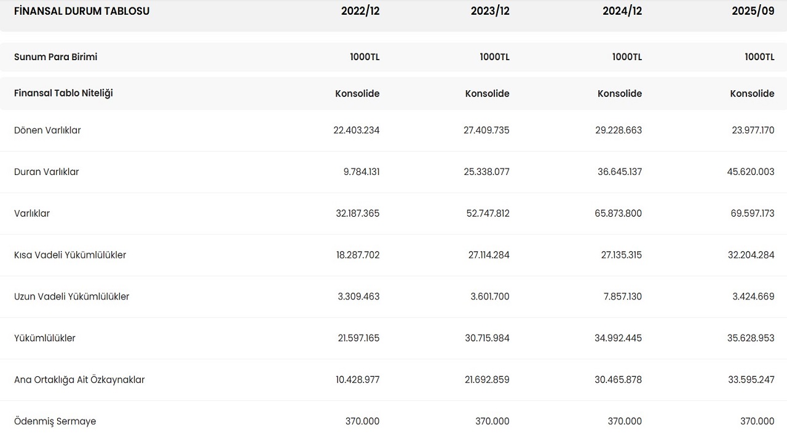Select the Varlıklar total row label
This screenshot has height=442, width=787.
point(32,214)
